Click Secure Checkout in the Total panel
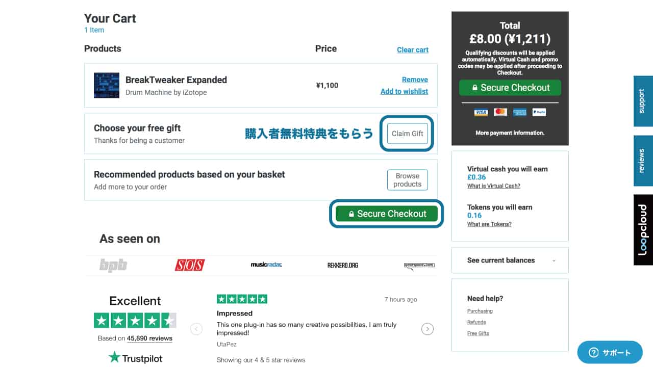This screenshot has height=367, width=653. point(510,88)
